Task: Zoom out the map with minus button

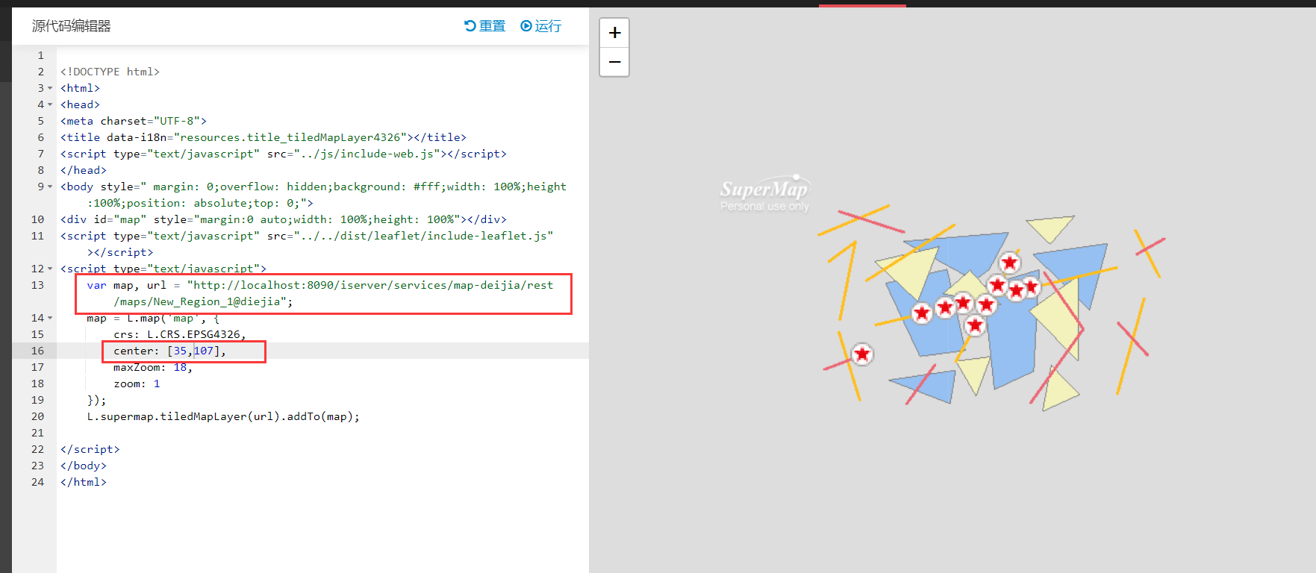Action: (614, 62)
